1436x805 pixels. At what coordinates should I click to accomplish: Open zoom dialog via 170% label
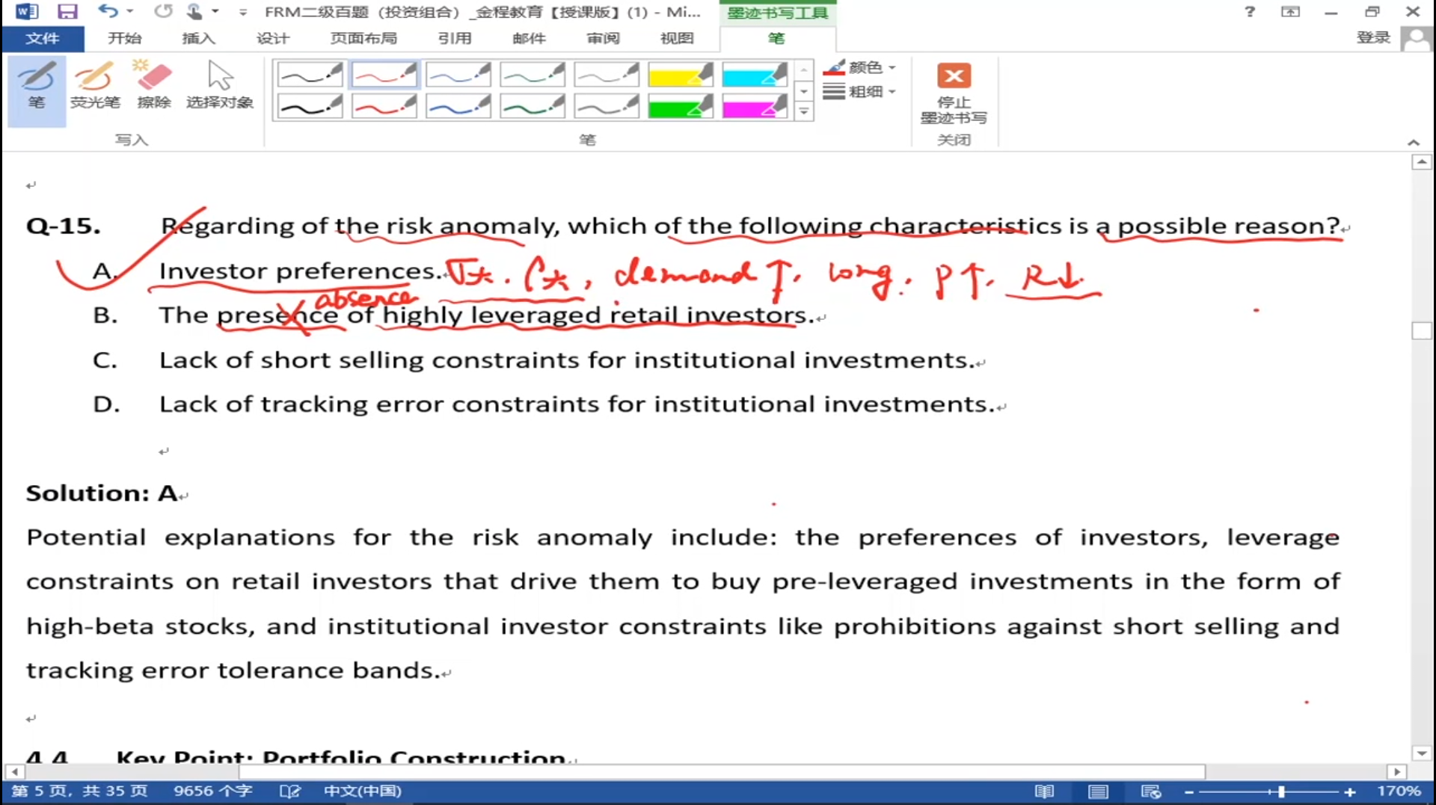click(x=1399, y=791)
